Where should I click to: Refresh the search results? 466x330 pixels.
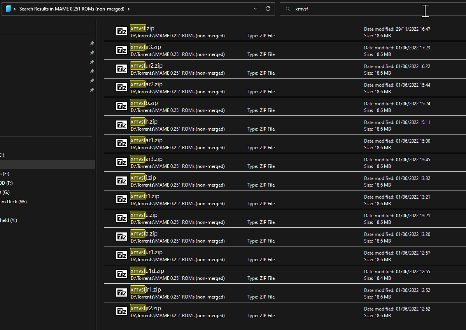[x=268, y=9]
